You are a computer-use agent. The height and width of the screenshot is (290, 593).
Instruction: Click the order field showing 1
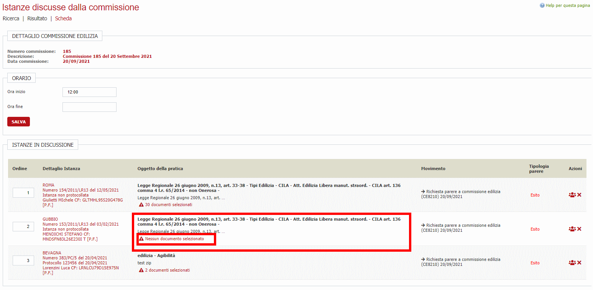(x=23, y=193)
